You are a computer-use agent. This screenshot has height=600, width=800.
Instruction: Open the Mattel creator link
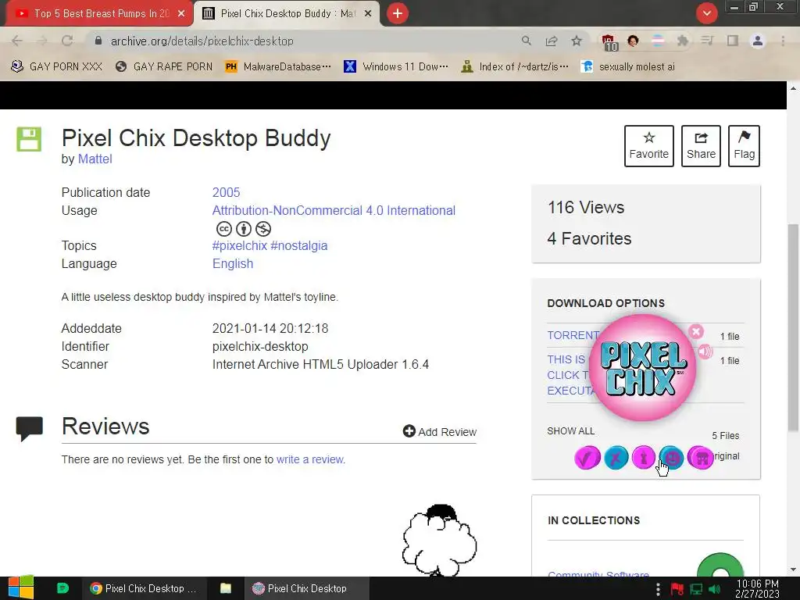click(x=95, y=159)
